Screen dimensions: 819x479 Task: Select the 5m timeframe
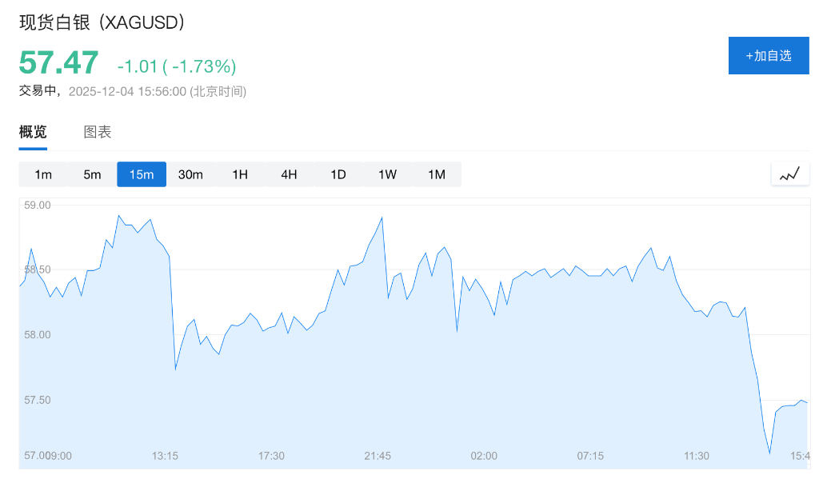coord(93,174)
